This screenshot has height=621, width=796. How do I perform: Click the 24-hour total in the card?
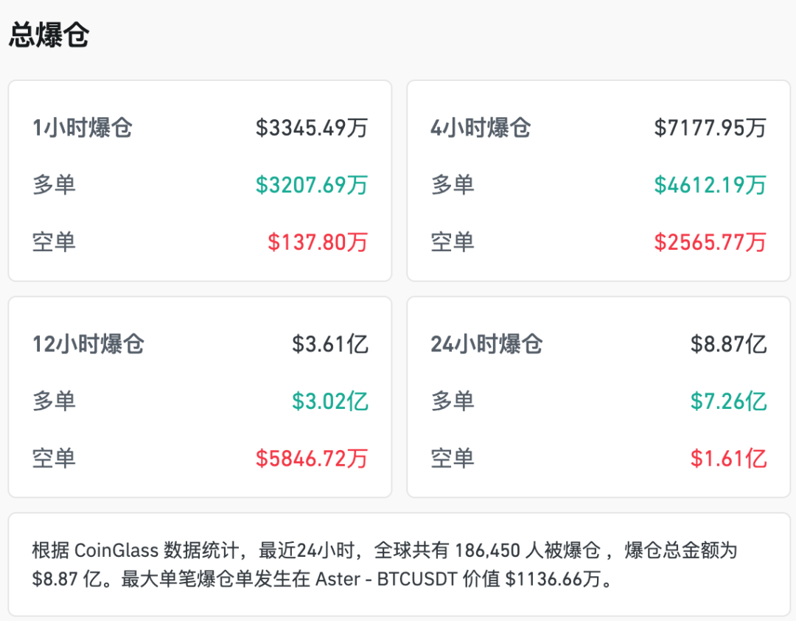pos(728,344)
